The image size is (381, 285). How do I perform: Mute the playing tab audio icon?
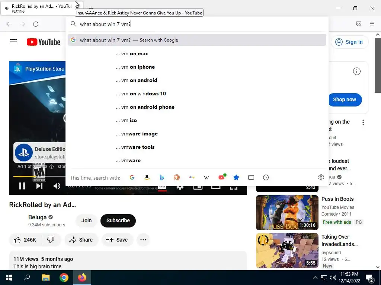tap(7, 8)
